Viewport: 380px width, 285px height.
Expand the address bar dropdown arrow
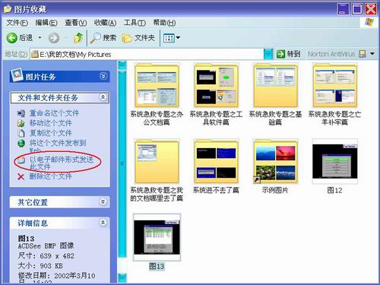(268, 54)
